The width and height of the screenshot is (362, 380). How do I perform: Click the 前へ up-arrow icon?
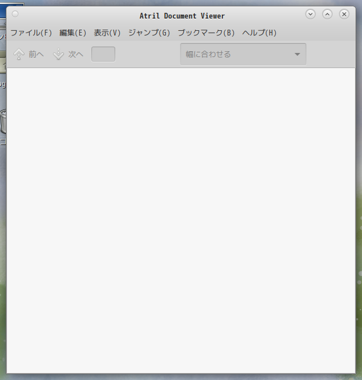click(19, 54)
